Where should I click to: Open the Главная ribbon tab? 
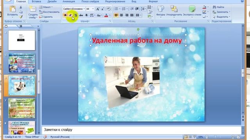coord(21,2)
